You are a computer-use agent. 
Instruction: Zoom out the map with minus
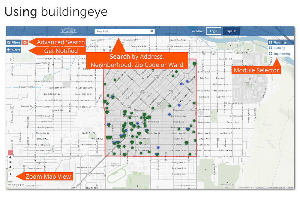pos(10,179)
